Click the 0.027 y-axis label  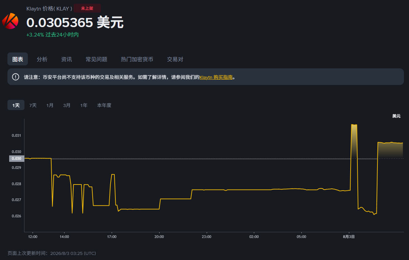[16, 200]
